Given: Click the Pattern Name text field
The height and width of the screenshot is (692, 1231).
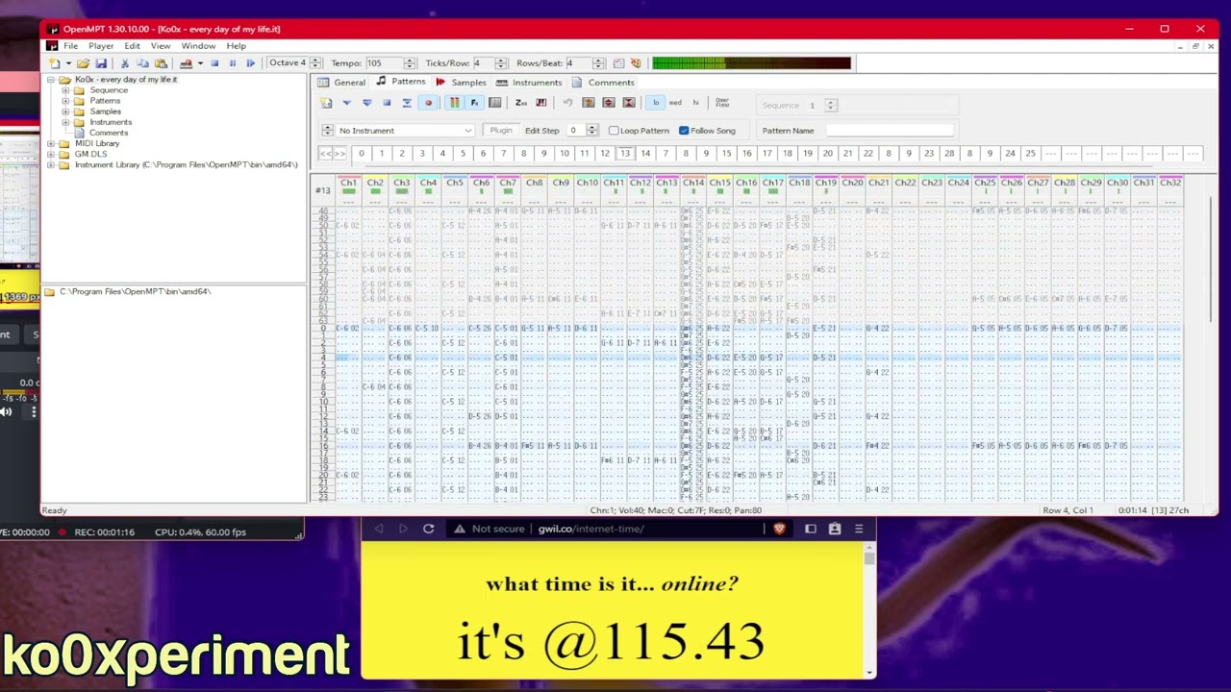Looking at the screenshot, I should tap(890, 131).
